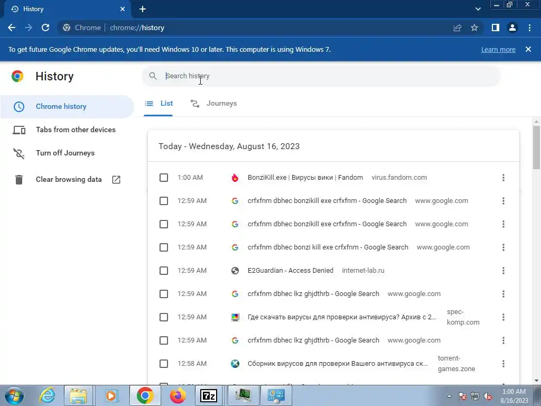Click the magnifier icon in search history

153,76
